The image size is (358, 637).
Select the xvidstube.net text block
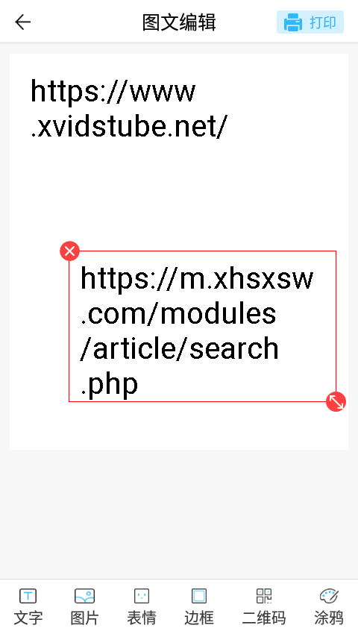[x=129, y=109]
